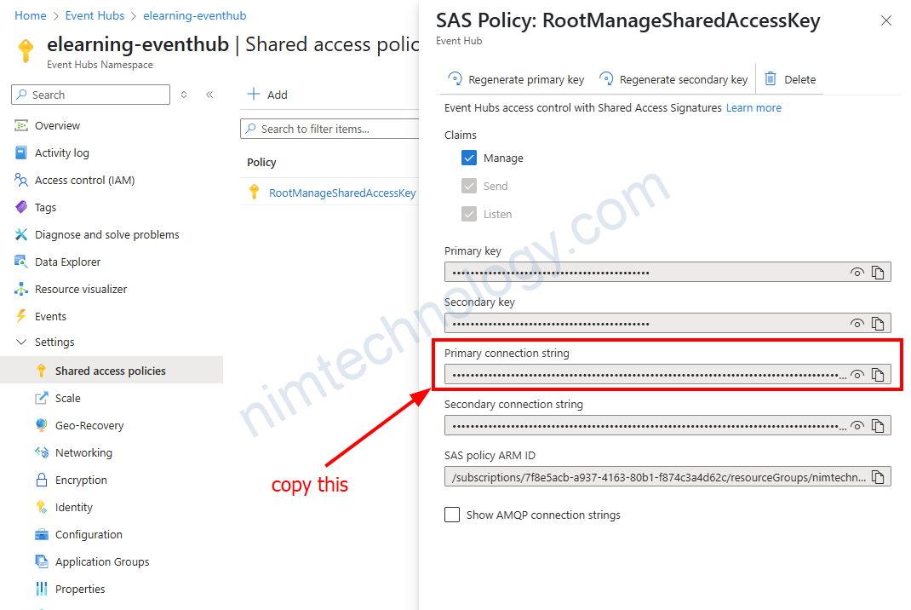
Task: Copy the Primary key value
Action: pos(878,273)
